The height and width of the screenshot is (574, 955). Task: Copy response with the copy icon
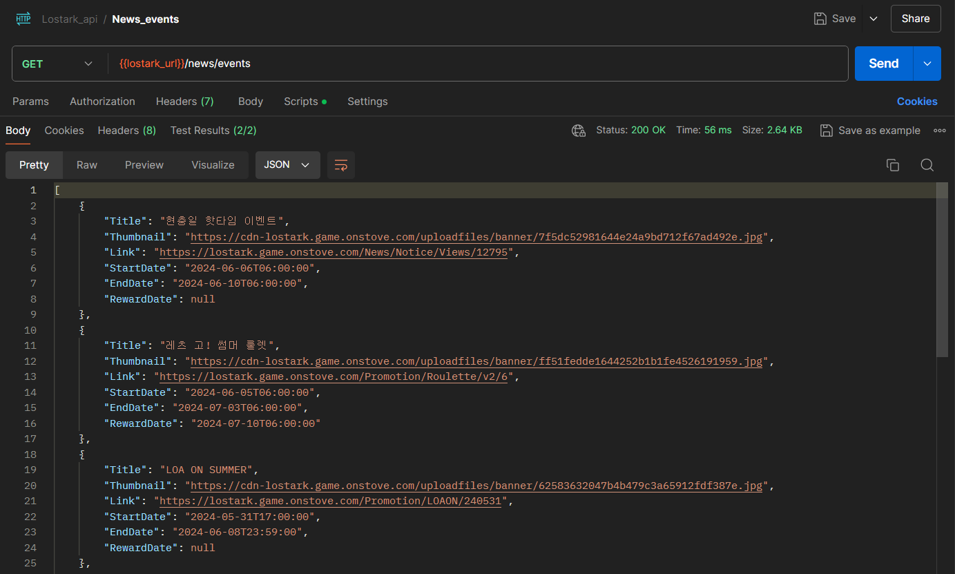(x=893, y=165)
